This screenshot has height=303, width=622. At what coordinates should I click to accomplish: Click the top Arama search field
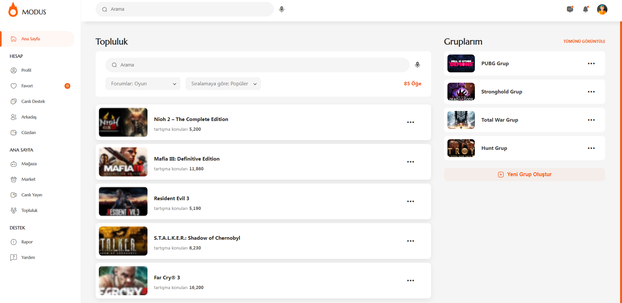tap(185, 9)
